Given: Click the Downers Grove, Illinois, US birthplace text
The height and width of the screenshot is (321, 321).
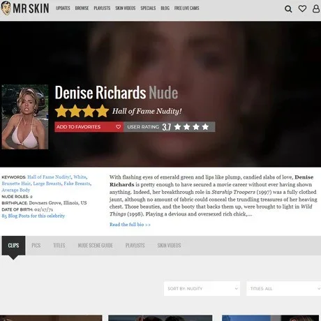Looking at the screenshot, I should (x=58, y=203).
